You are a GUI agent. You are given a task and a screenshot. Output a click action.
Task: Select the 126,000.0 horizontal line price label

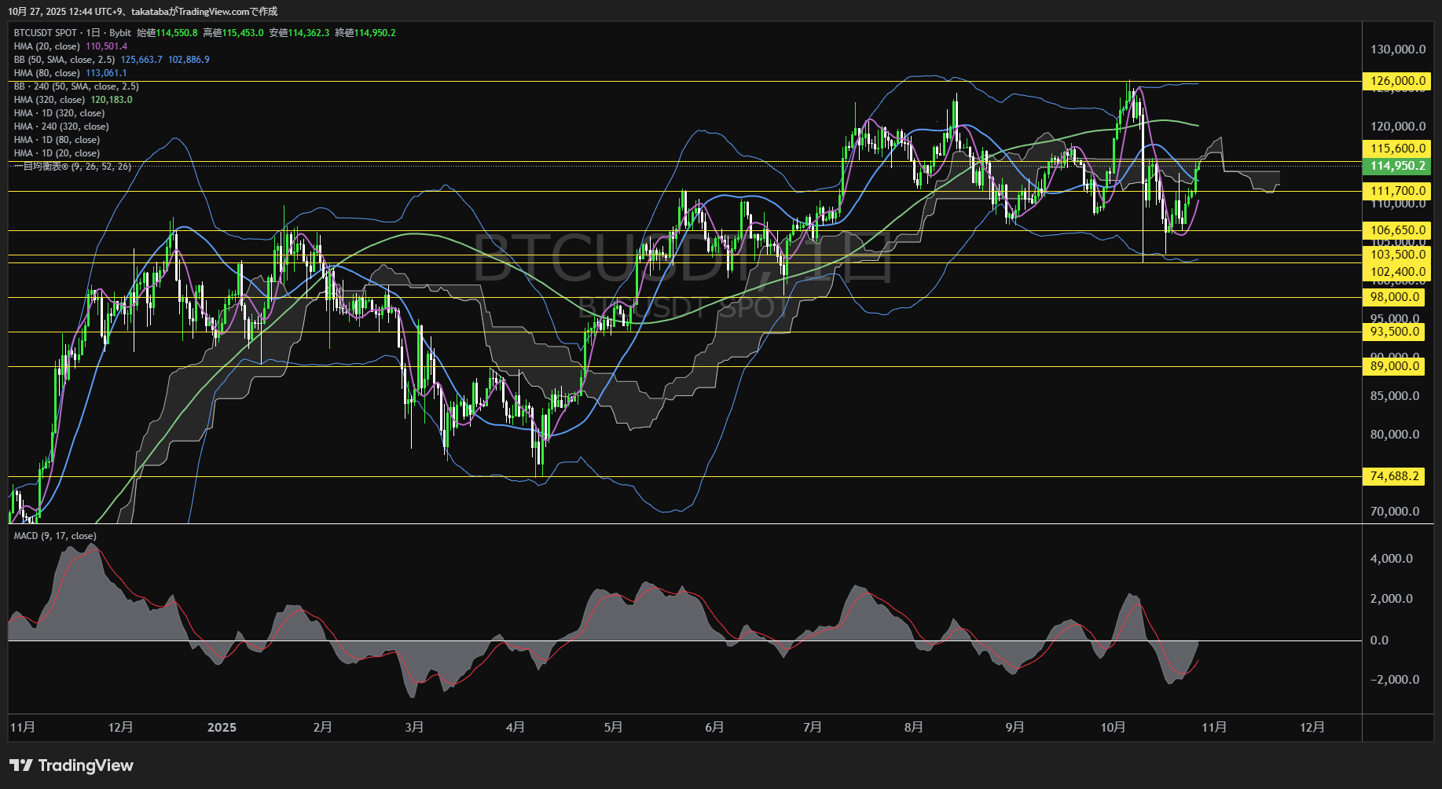[1397, 81]
